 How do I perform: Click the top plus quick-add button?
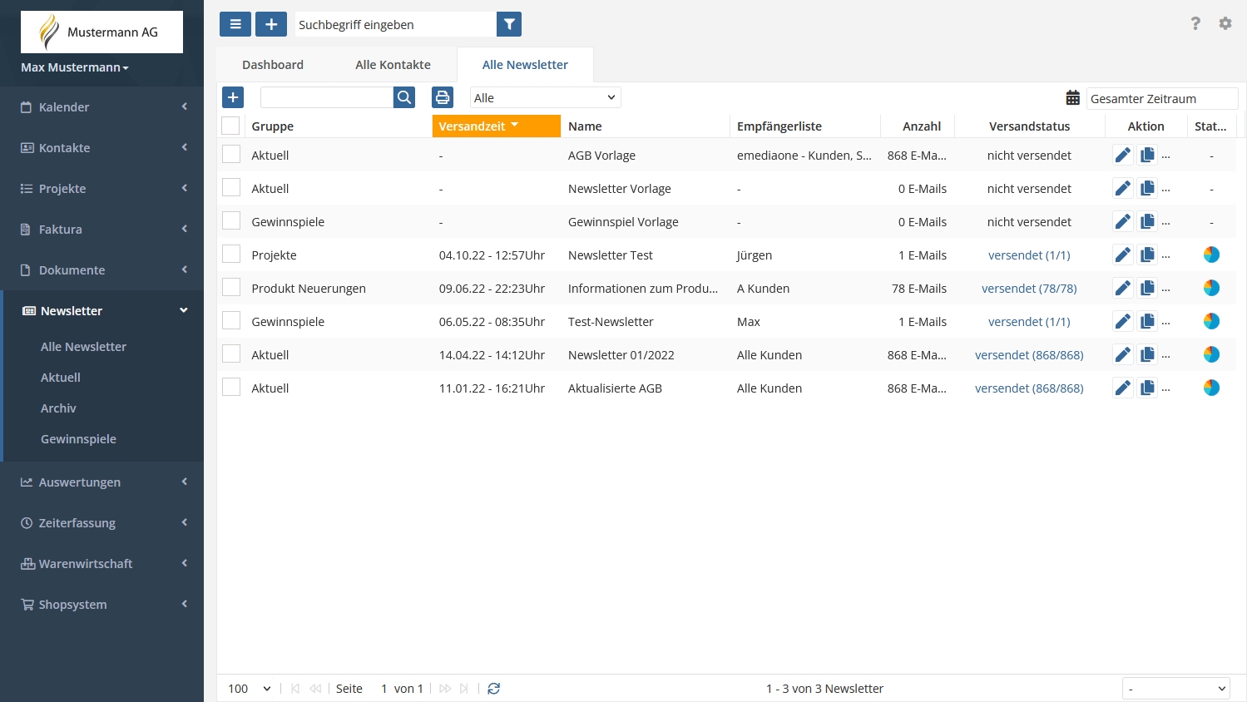point(271,24)
